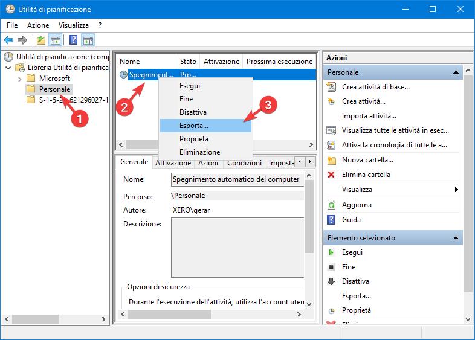Image resolution: width=475 pixels, height=340 pixels.
Task: Click the Libreria Utilità di pianificazione icon
Action: (x=20, y=68)
